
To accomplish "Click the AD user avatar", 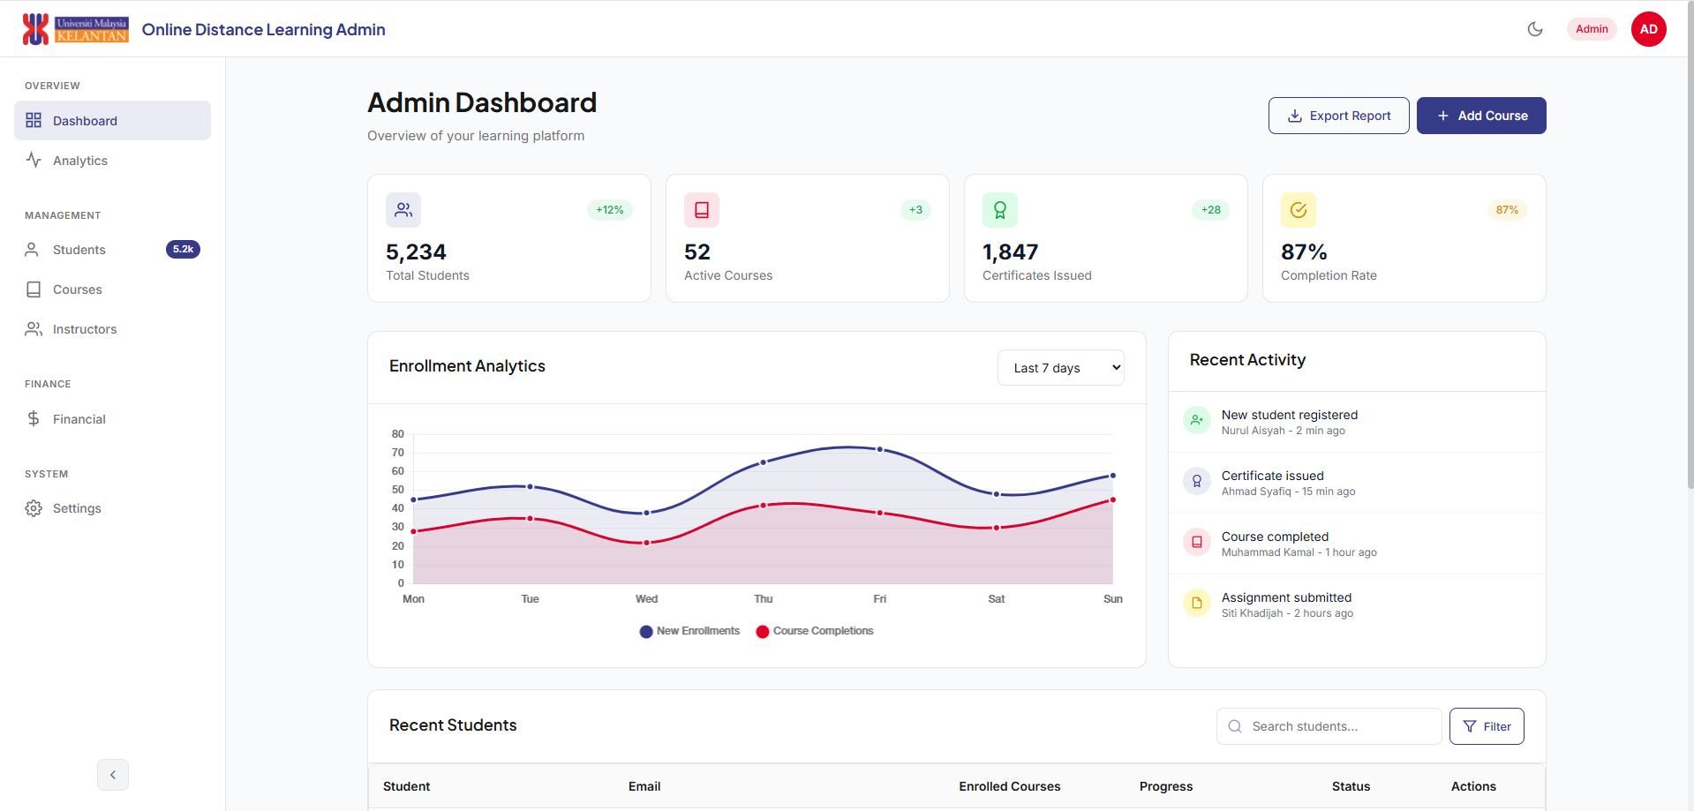I will click(x=1648, y=29).
